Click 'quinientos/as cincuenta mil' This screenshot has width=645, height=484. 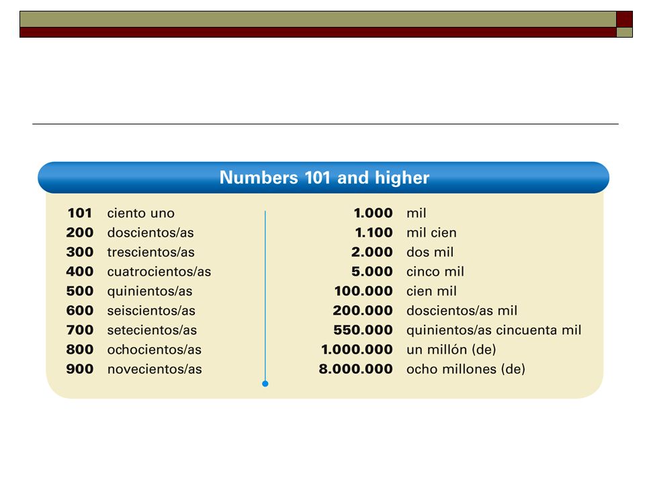coord(494,330)
